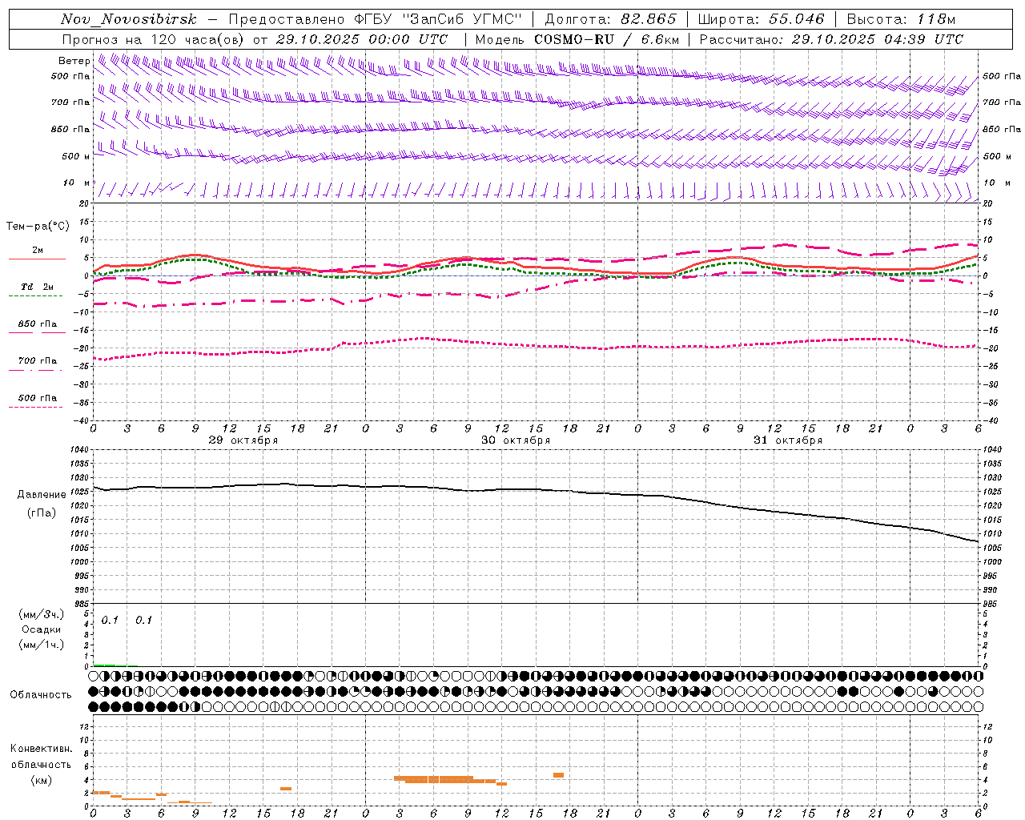Click the latitude value Широта: 55.046
The height and width of the screenshot is (820, 1025).
[761, 20]
